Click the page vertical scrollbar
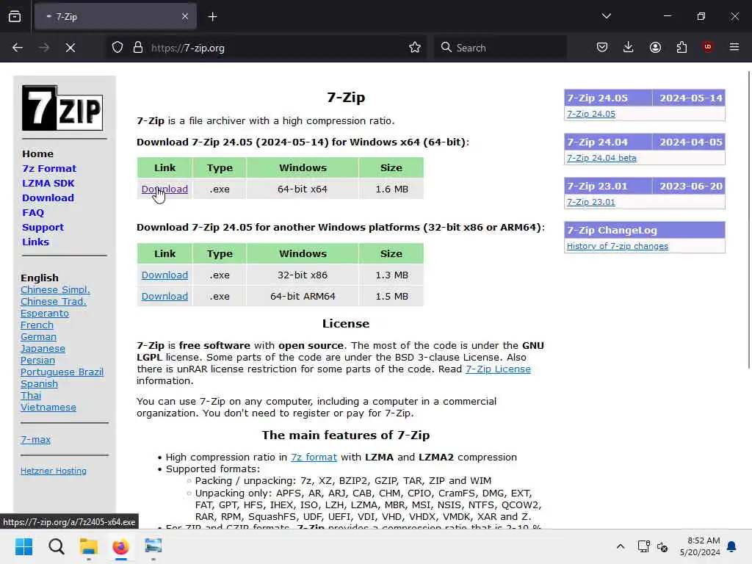Screen dimensions: 752x564 pos(749,220)
